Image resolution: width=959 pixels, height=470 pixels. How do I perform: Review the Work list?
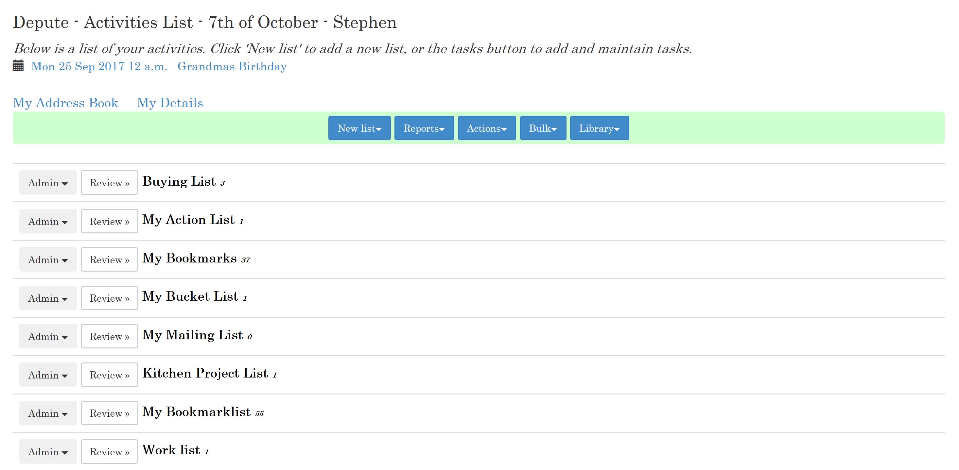tap(110, 451)
